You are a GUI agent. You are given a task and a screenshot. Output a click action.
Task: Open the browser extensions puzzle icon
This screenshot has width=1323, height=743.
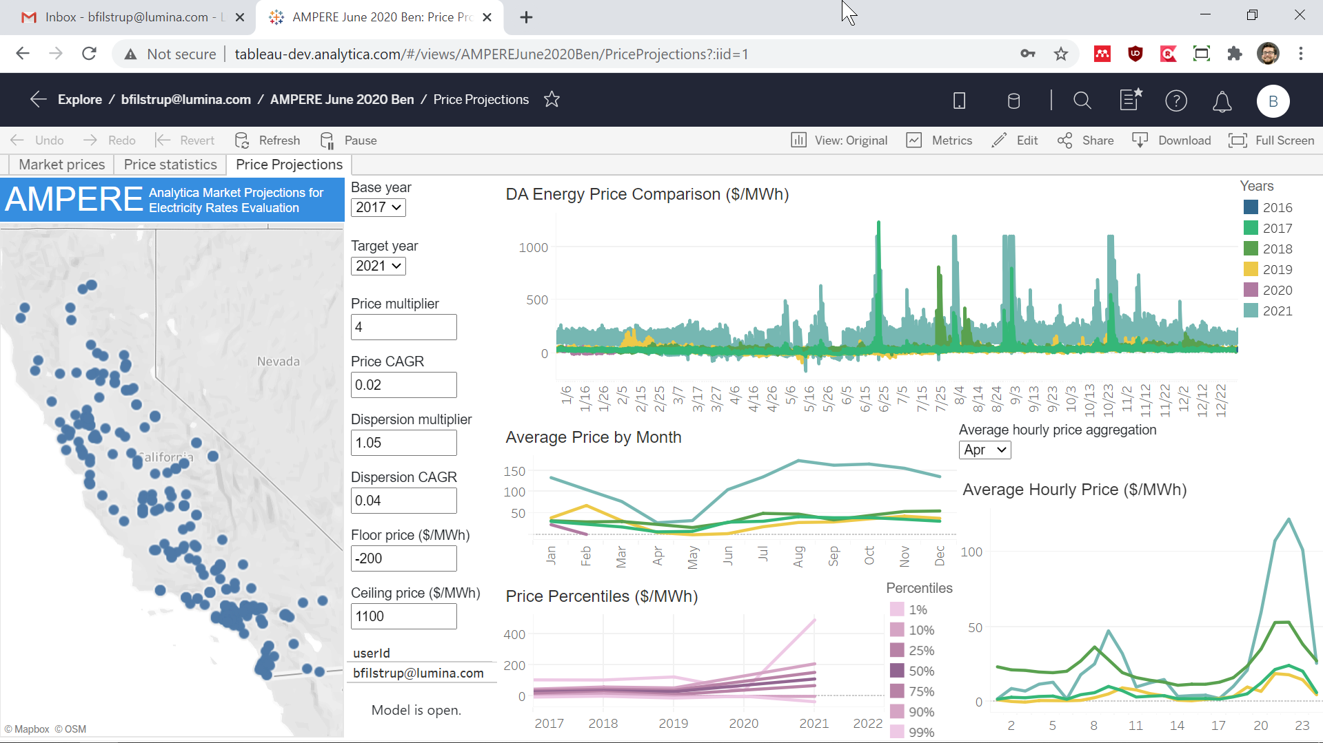point(1235,54)
